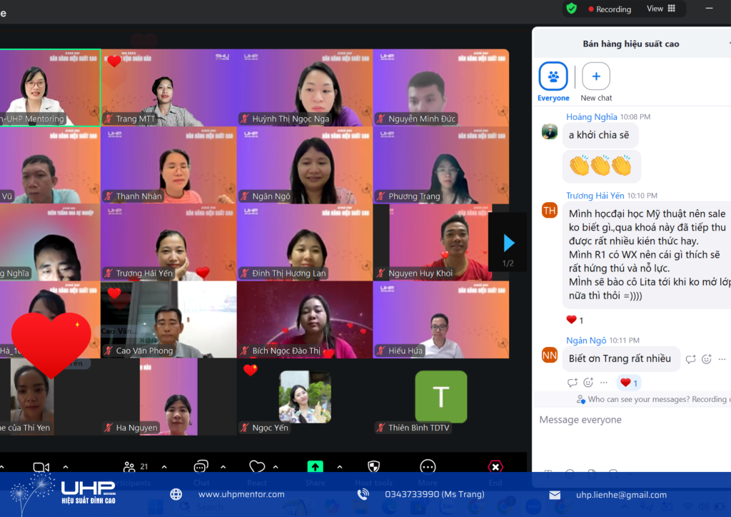Open the Chat icon in meeting toolbar

[x=201, y=467]
